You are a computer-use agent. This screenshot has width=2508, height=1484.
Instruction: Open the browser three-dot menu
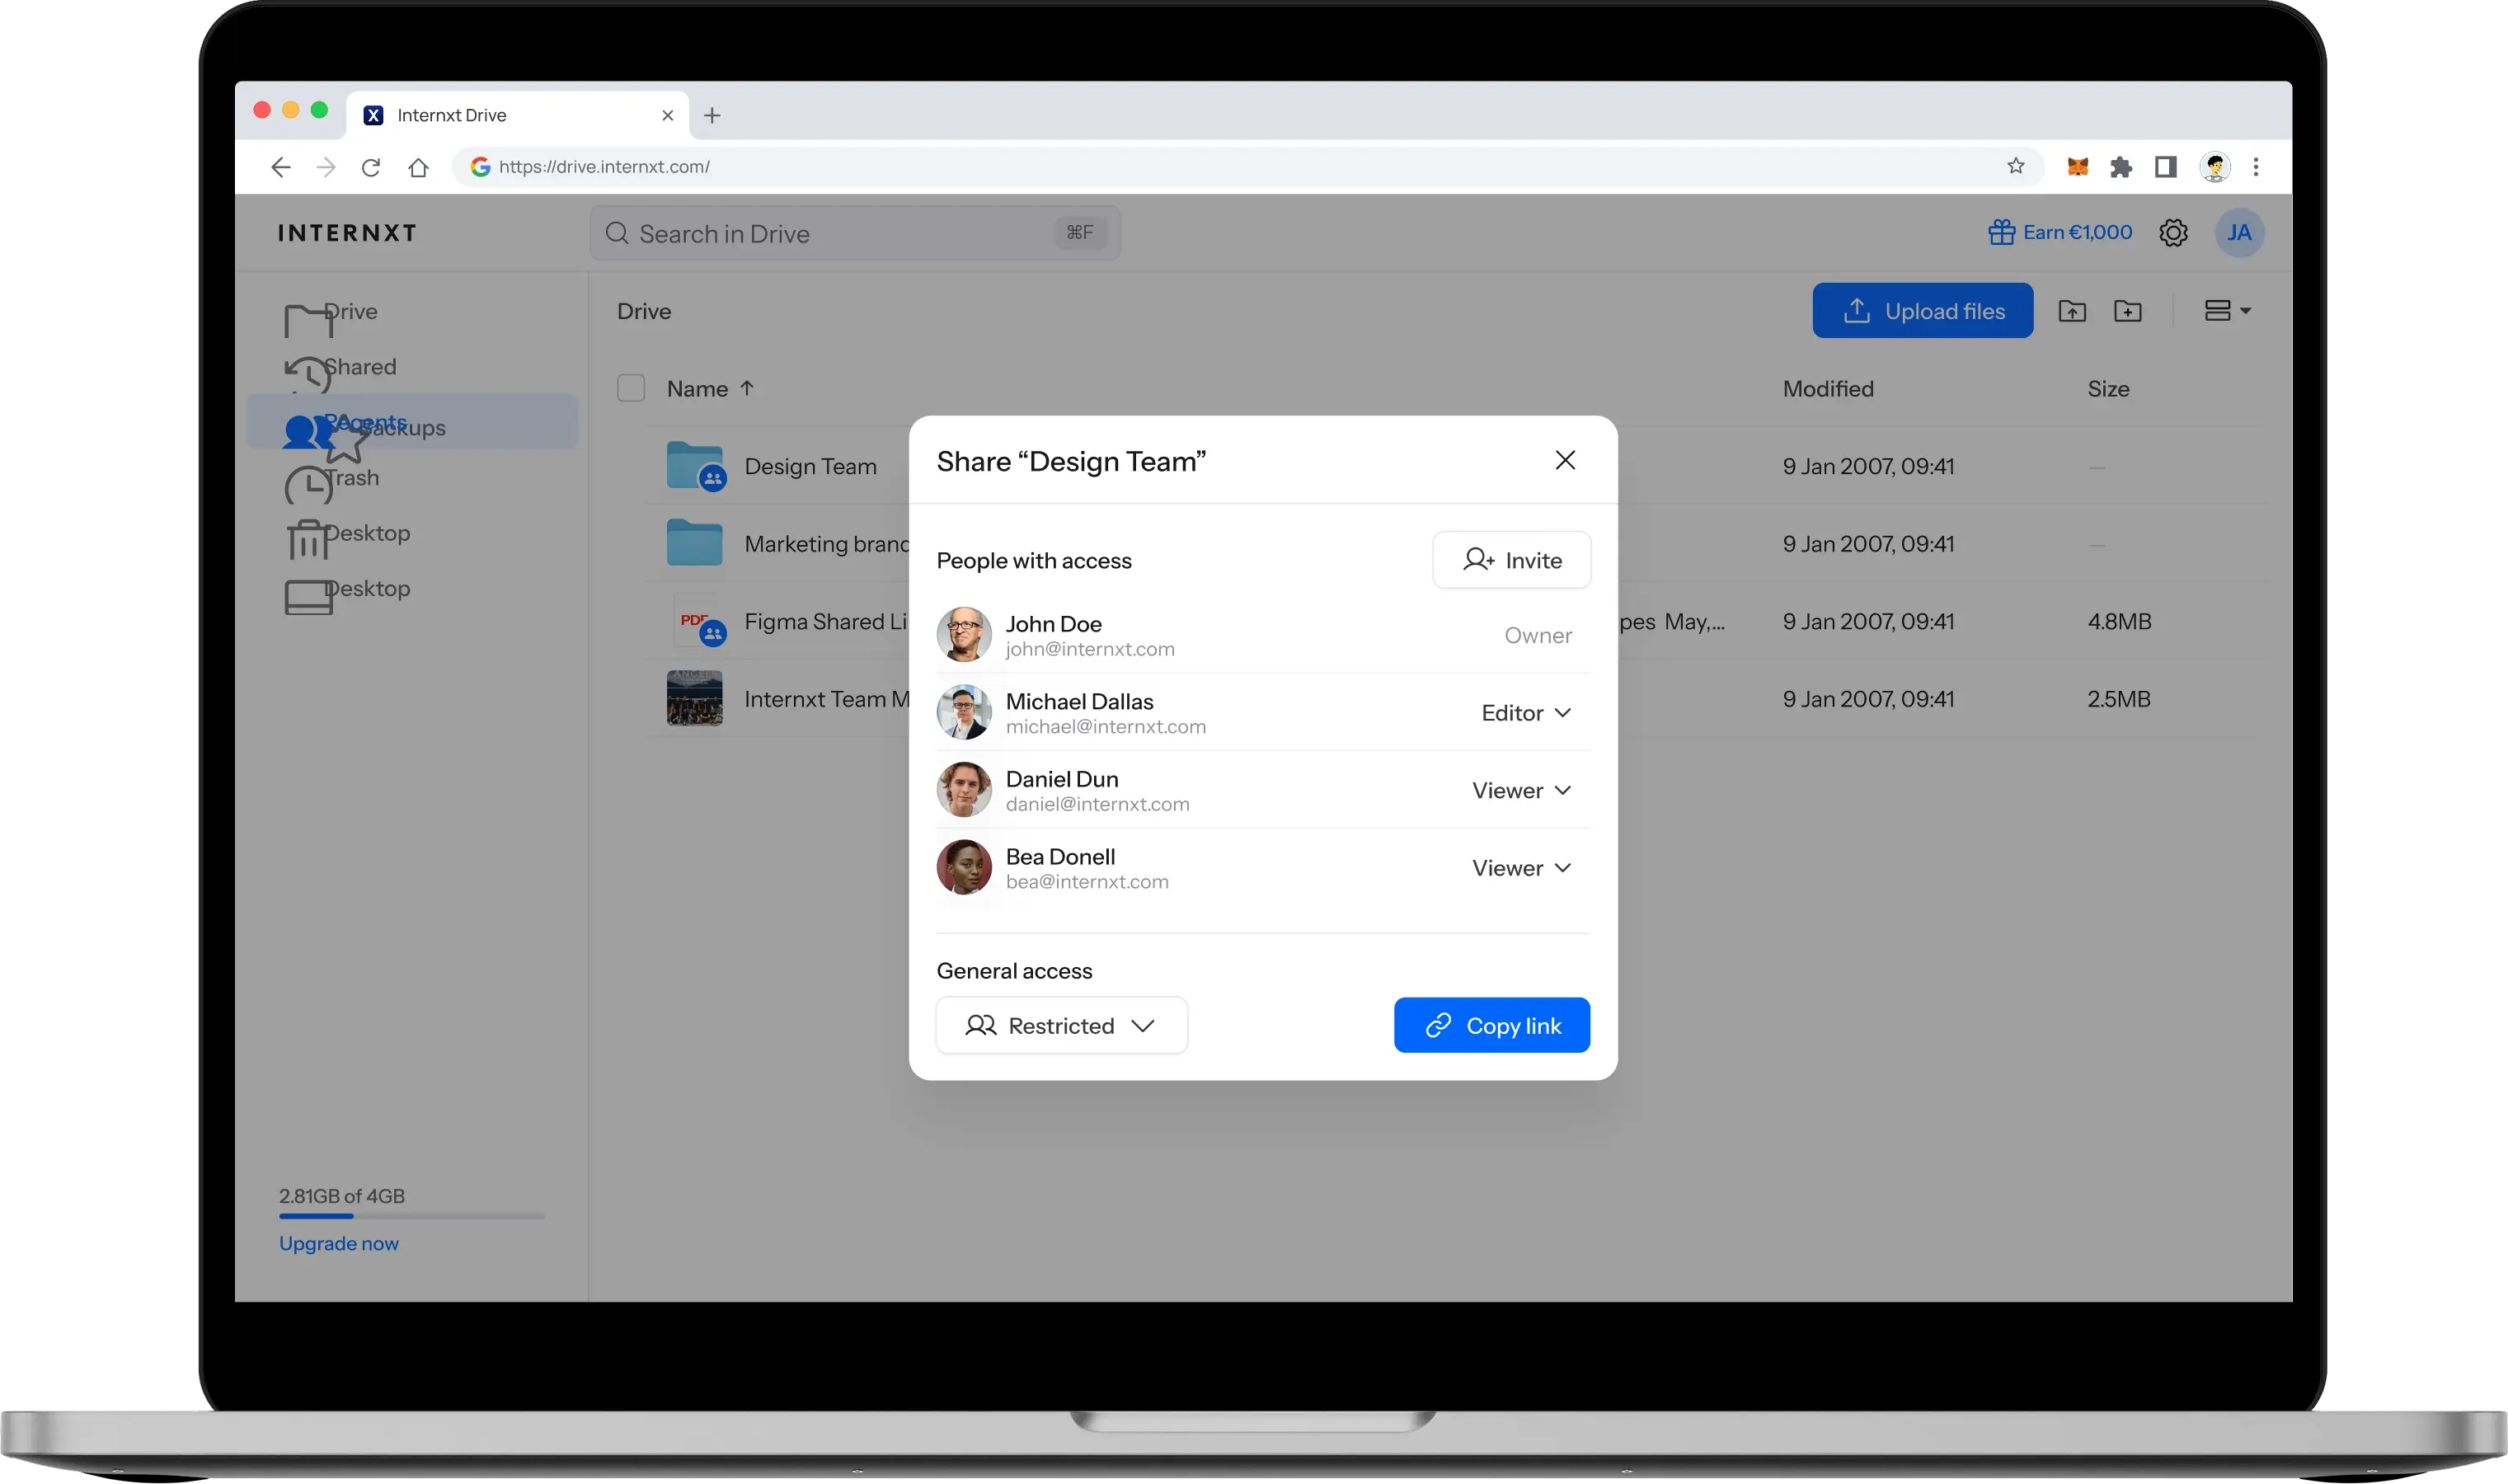pos(2255,167)
